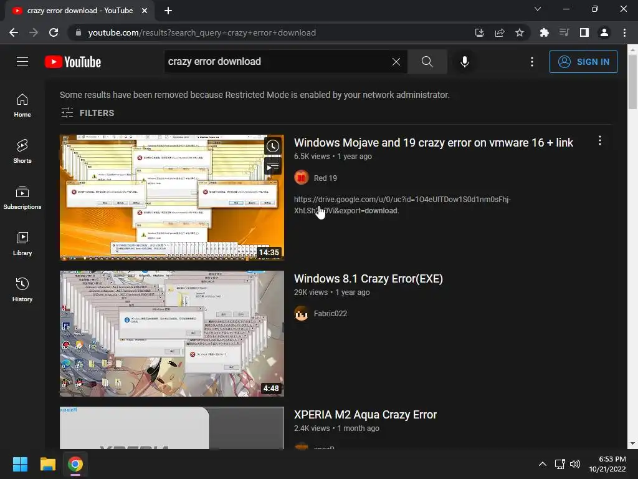Open 'XPERIA M2 Aqua Crazy Error' title
The height and width of the screenshot is (479, 638).
365,415
